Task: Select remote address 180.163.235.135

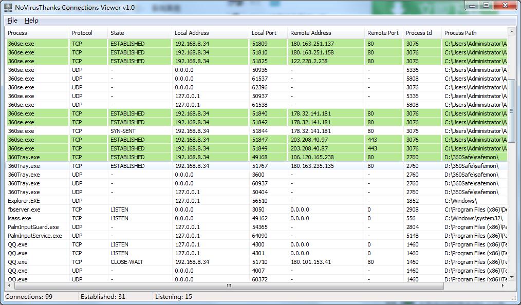Action: pos(312,166)
